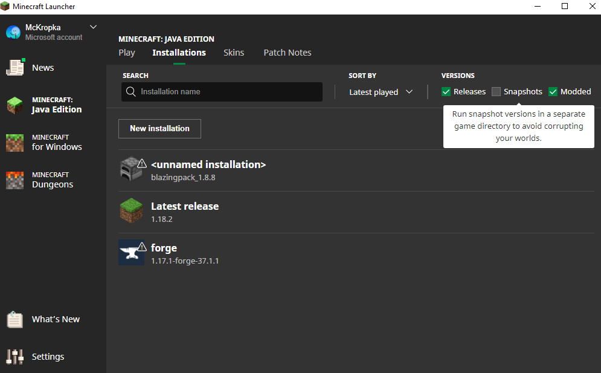Uncheck the Releases versions checkbox
Viewport: 601px width, 373px height.
446,92
